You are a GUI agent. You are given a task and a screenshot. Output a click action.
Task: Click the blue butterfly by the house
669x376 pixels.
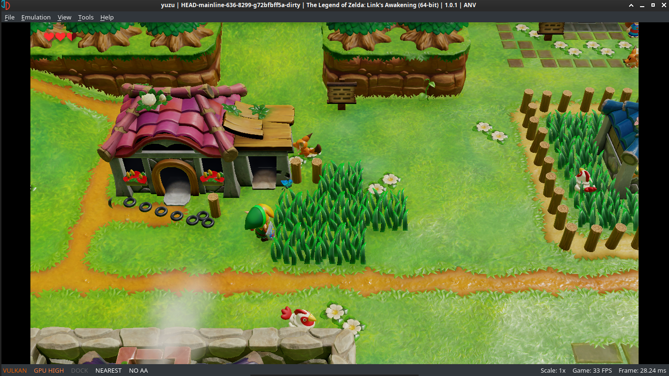[287, 183]
